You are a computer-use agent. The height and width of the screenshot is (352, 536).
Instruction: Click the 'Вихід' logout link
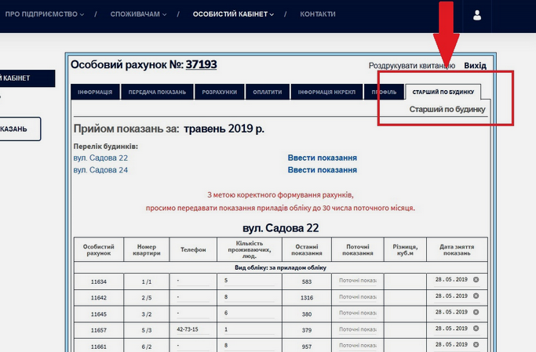point(475,66)
